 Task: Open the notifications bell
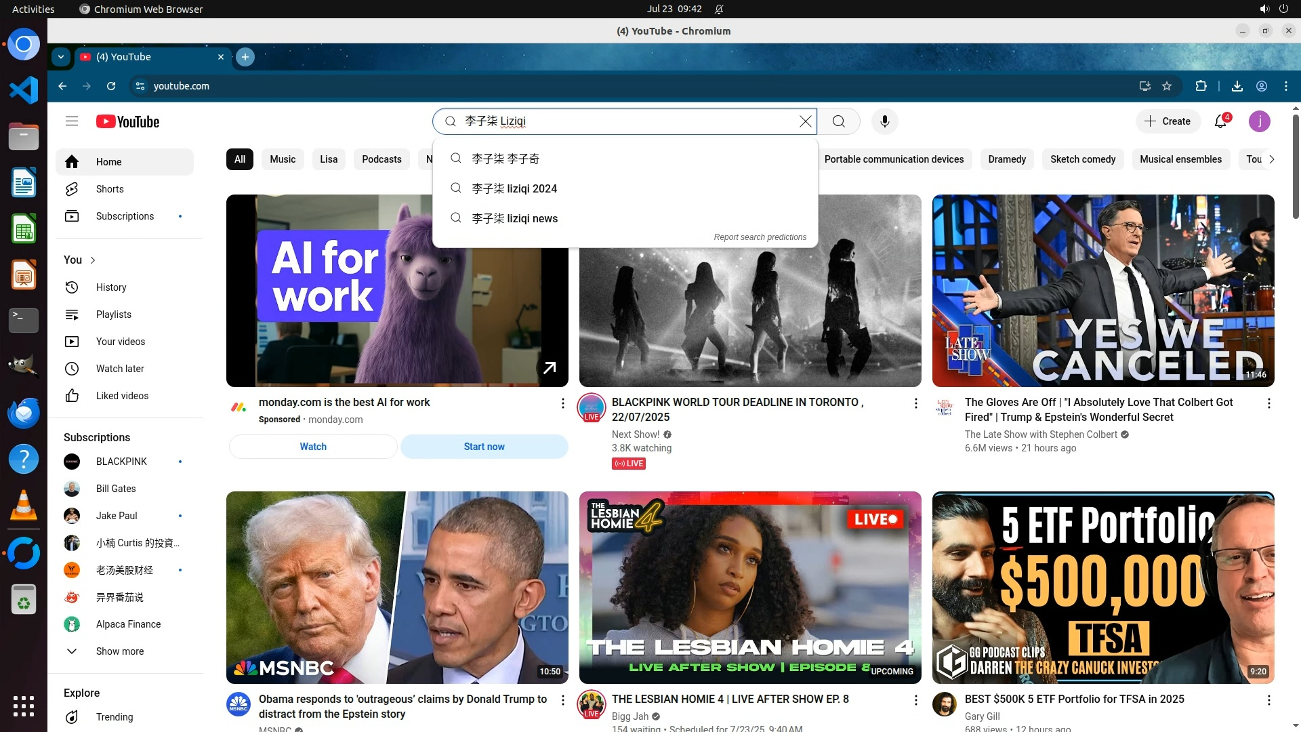pyautogui.click(x=1220, y=121)
